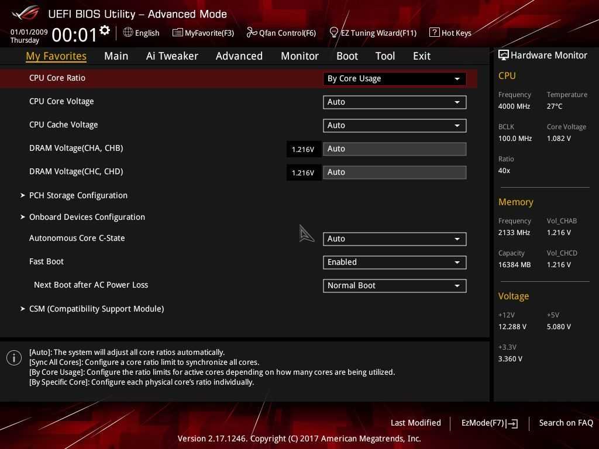This screenshot has height=449, width=599.
Task: Open Qfan Control fan icon
Action: pos(252,33)
